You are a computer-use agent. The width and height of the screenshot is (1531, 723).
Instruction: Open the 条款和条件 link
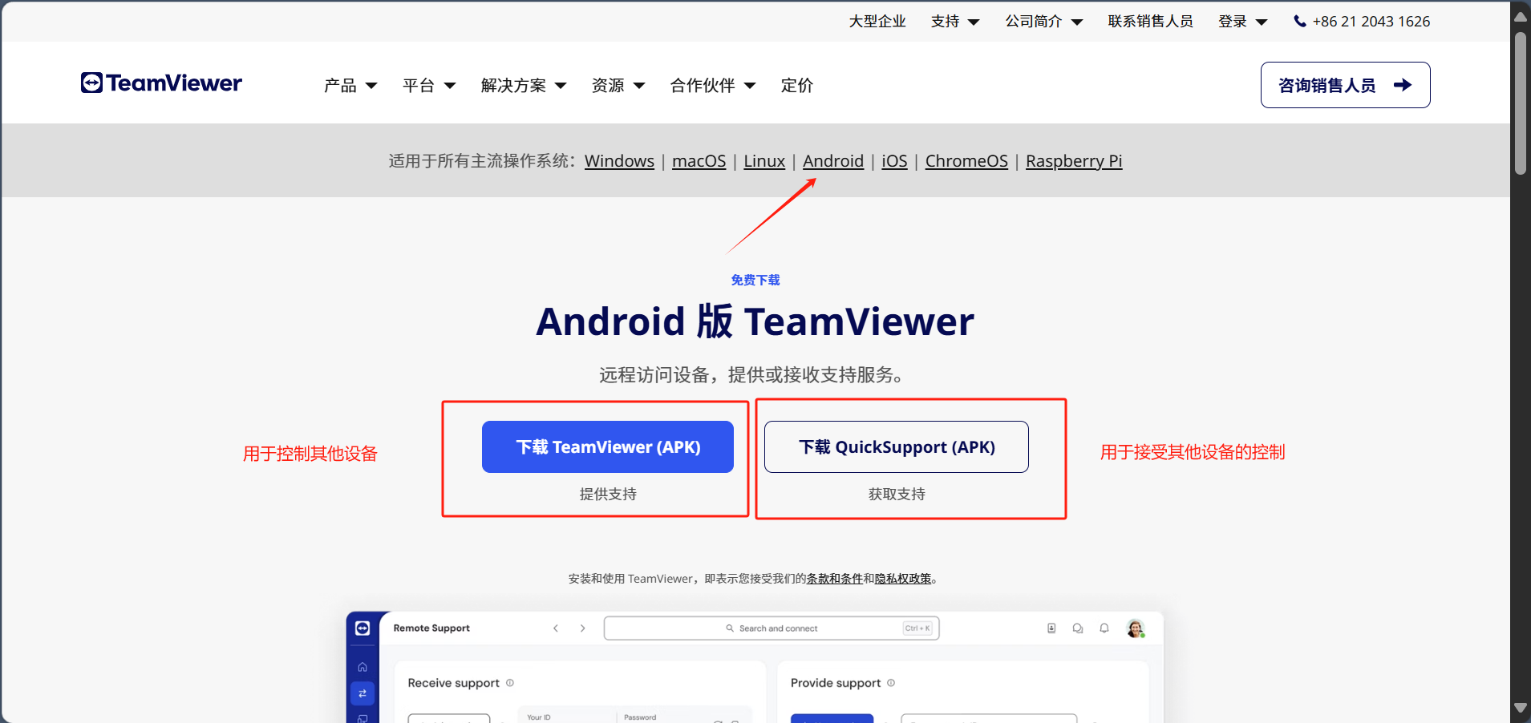click(835, 579)
